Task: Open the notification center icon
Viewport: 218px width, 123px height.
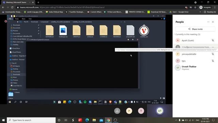Action: click(x=214, y=120)
